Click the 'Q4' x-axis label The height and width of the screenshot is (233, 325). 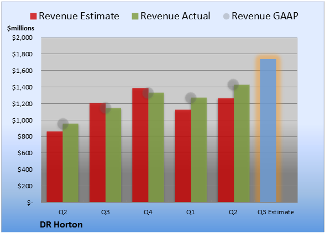point(148,212)
